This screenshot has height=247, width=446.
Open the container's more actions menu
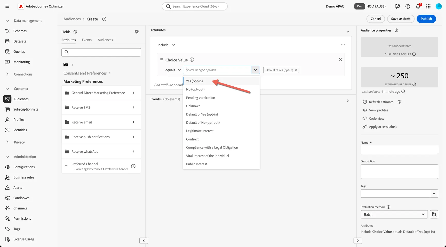[x=343, y=45]
